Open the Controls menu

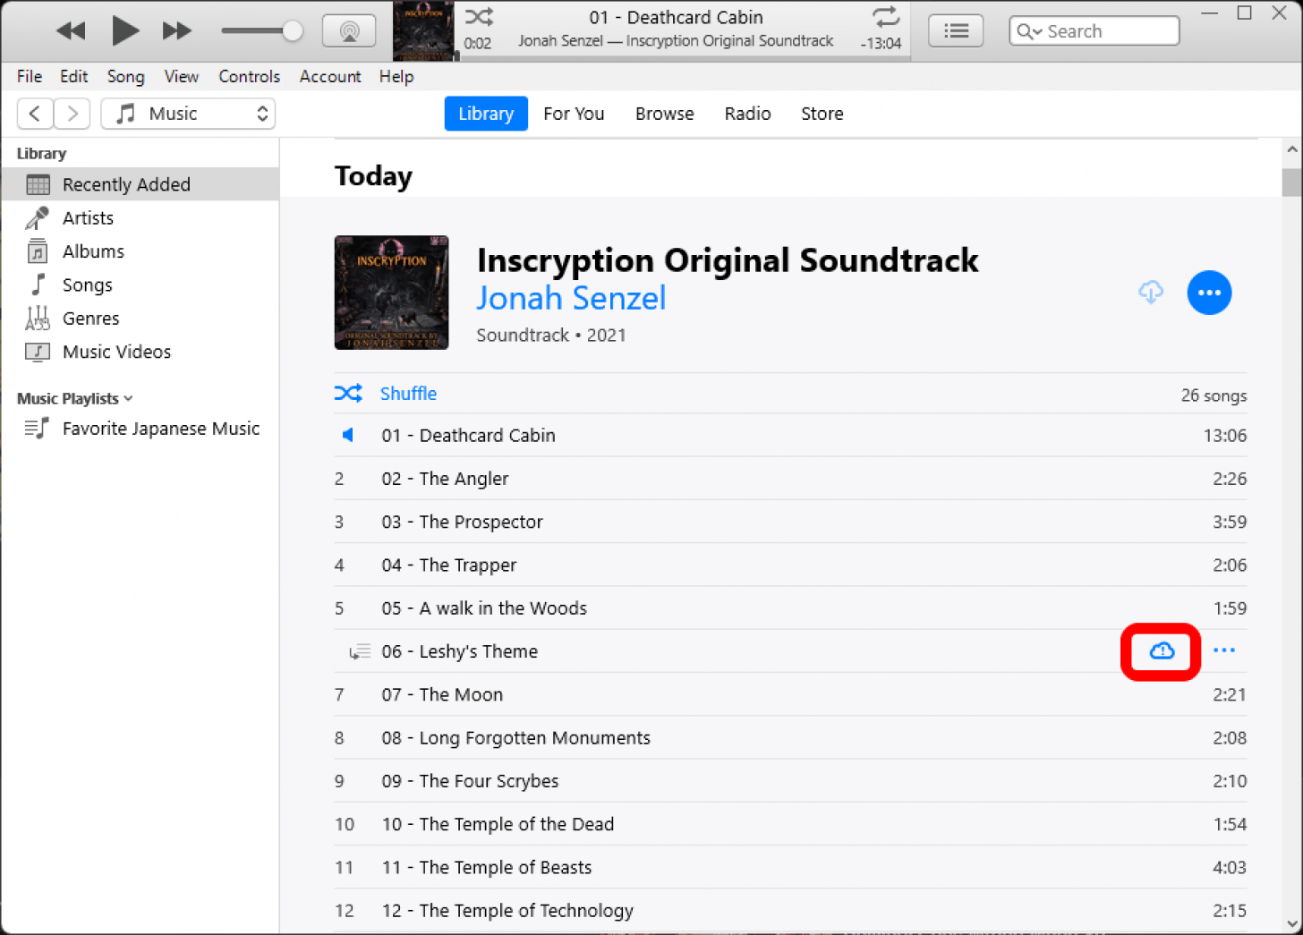[x=249, y=77]
